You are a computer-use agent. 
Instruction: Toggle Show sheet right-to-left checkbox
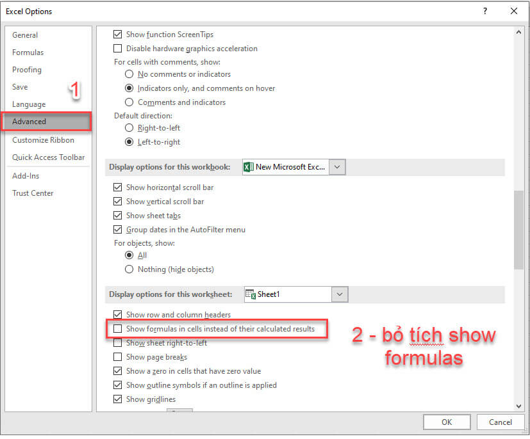coord(118,343)
